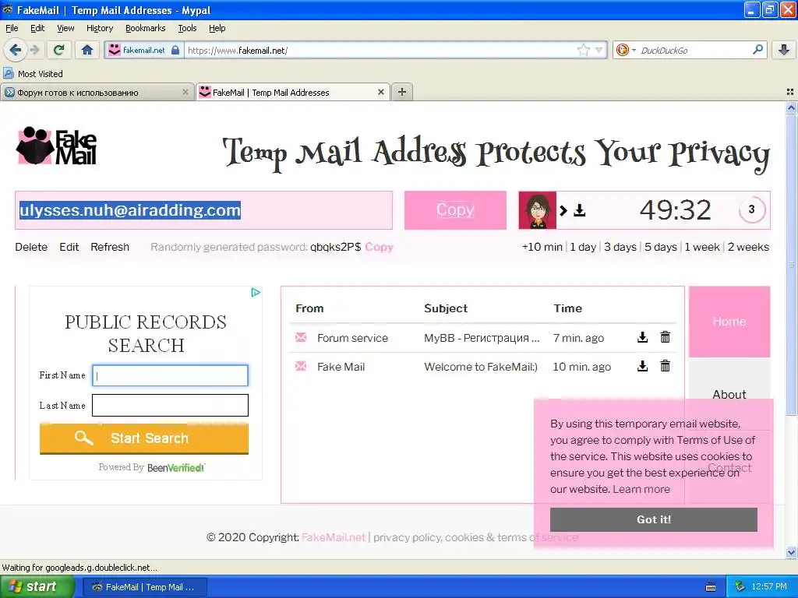Close the FakeMail Temp Mail Addresses tab
Image resolution: width=798 pixels, height=598 pixels.
[380, 92]
